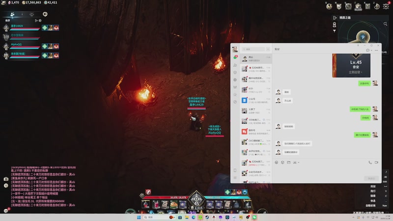The image size is (393, 221).
Task: Click the WeChat search field
Action: click(x=253, y=49)
